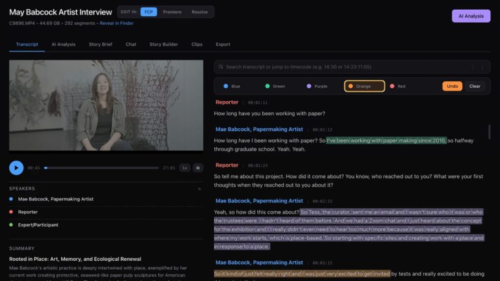Select the Green highlight color

[x=275, y=86]
